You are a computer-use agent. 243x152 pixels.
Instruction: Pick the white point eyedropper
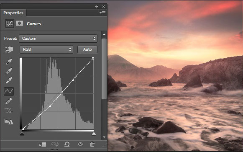pyautogui.click(x=9, y=80)
